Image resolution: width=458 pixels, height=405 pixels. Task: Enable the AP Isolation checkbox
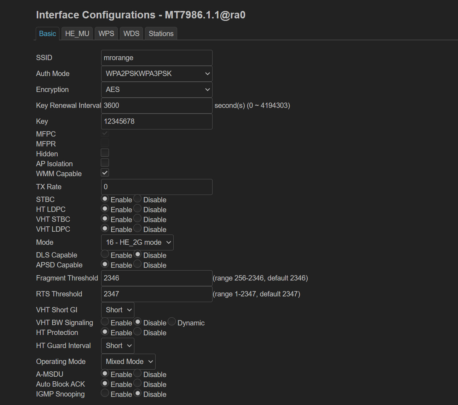(105, 163)
